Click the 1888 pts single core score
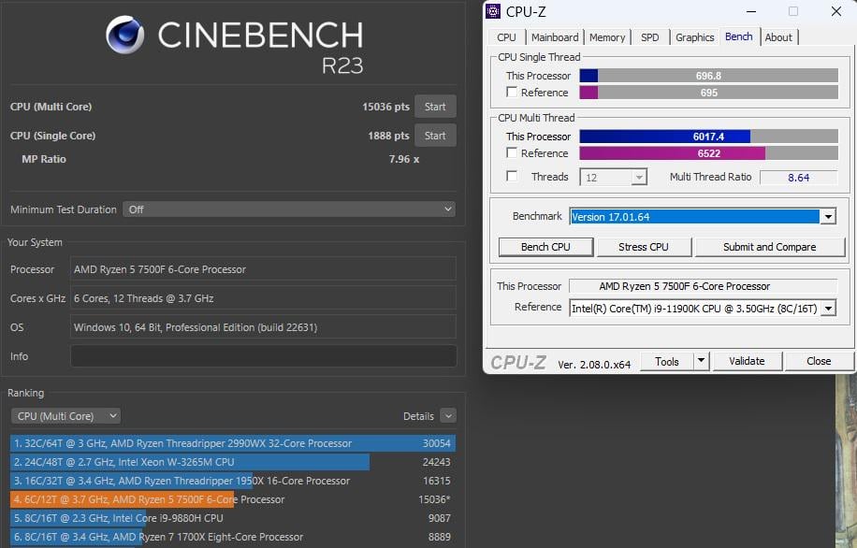 (388, 136)
